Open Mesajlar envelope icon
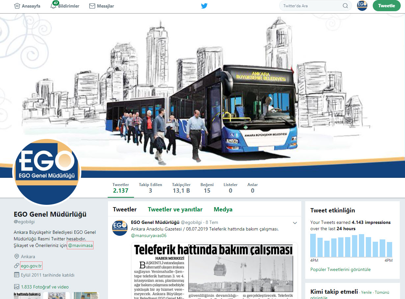 click(x=92, y=6)
